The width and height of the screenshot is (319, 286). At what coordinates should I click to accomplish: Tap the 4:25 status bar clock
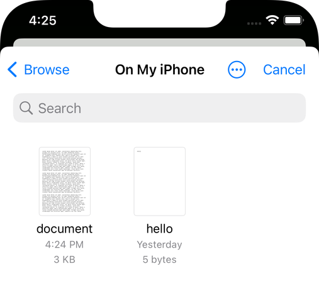tap(43, 21)
